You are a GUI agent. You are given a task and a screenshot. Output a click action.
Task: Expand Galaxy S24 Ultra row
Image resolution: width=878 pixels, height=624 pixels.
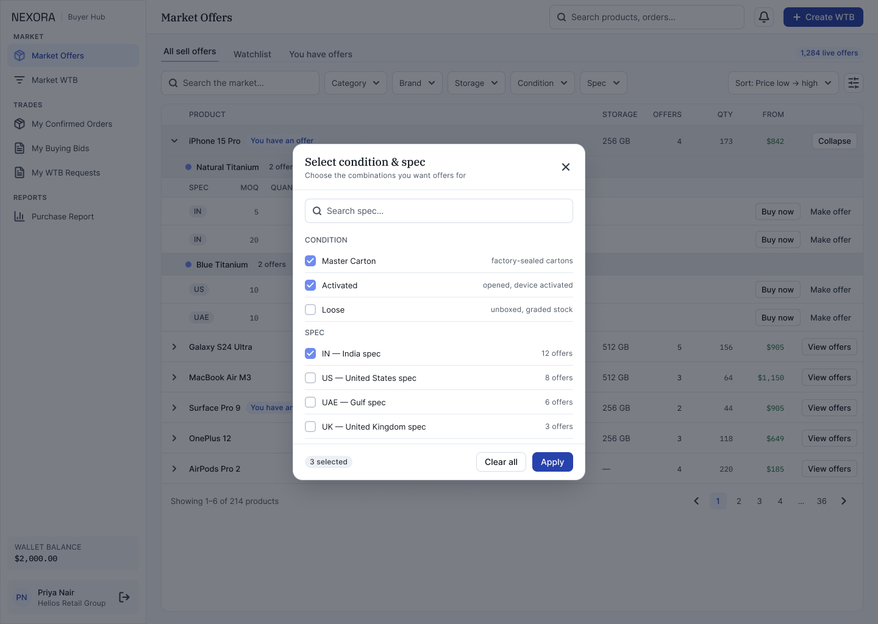(174, 347)
